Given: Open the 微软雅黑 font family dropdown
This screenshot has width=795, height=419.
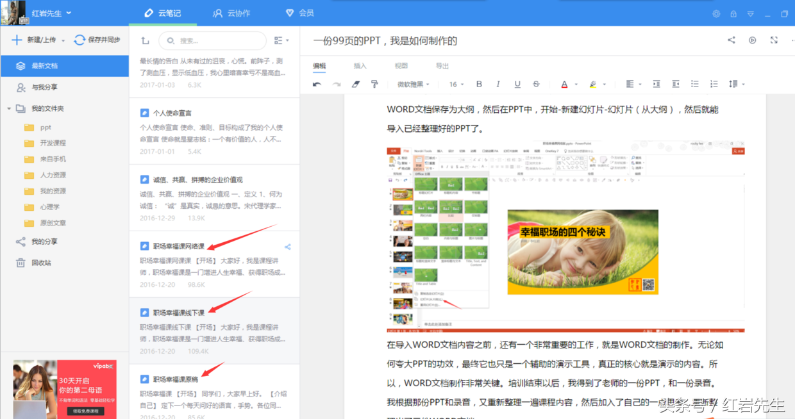Looking at the screenshot, I should (x=414, y=85).
